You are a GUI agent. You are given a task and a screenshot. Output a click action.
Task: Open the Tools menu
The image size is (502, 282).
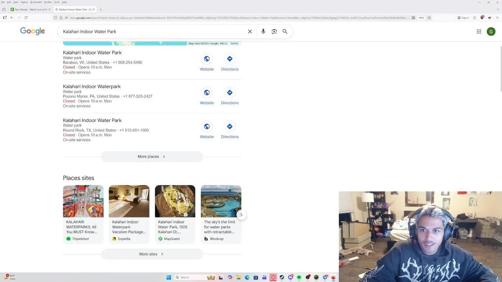tap(57, 2)
